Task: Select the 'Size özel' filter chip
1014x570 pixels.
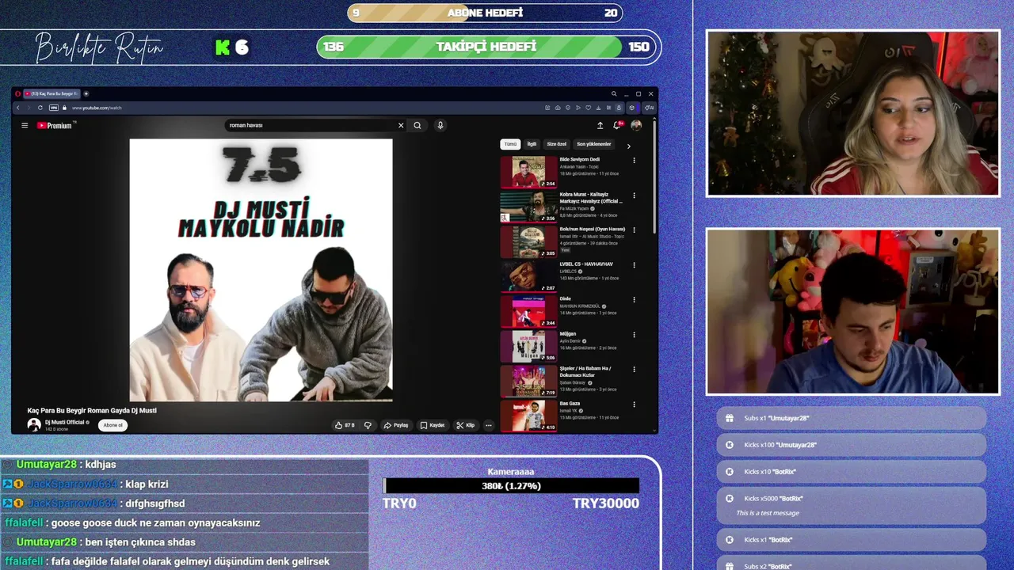Action: pos(557,144)
